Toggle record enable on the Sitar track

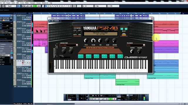pos(23,63)
